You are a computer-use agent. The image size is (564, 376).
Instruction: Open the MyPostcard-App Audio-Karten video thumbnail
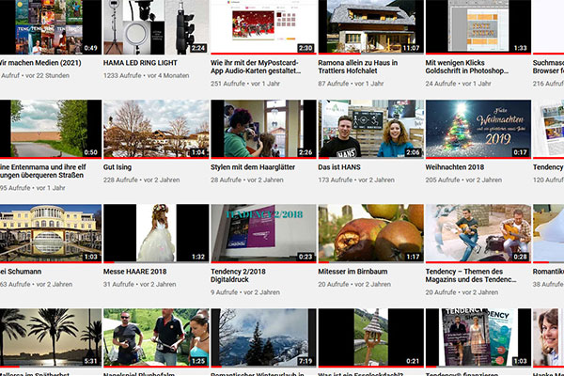[263, 27]
